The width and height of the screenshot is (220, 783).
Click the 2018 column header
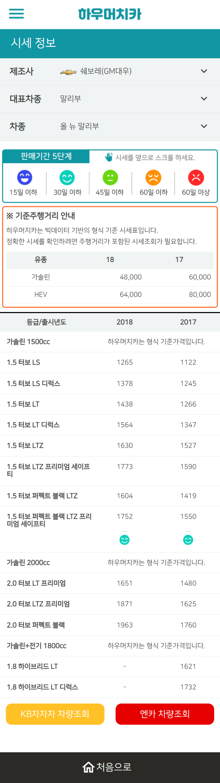(x=124, y=322)
